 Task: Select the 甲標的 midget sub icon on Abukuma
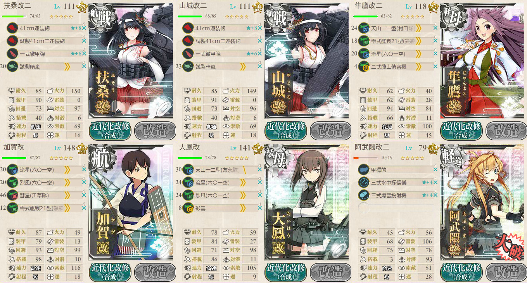click(365, 169)
